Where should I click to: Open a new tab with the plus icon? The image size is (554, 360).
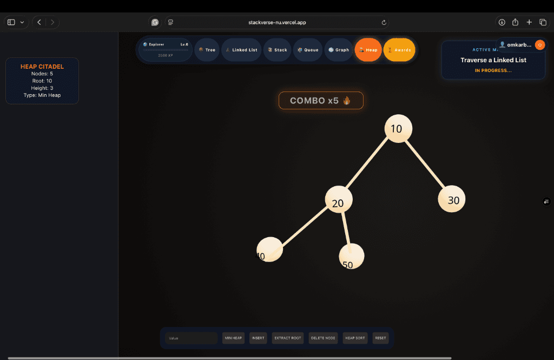tap(529, 22)
